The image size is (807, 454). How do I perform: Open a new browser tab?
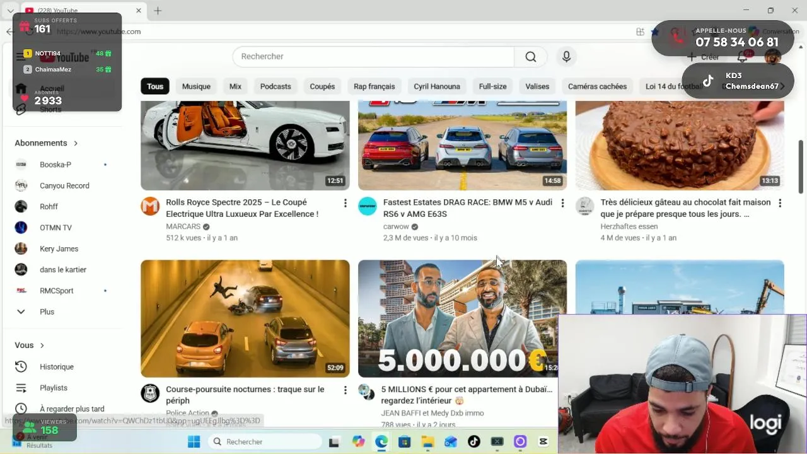click(x=158, y=11)
